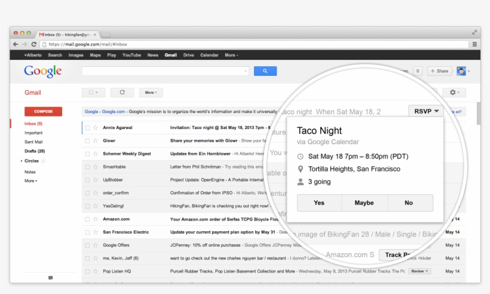Check the Google Offers email checkbox
Viewport: 490px width, 294px height.
(x=87, y=245)
